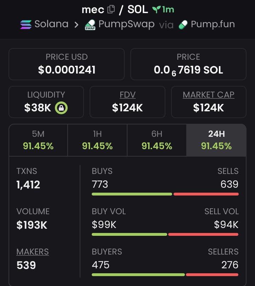Screen dimensions: 255x286
Task: Click the green sprout pair age icon
Action: coord(156,10)
